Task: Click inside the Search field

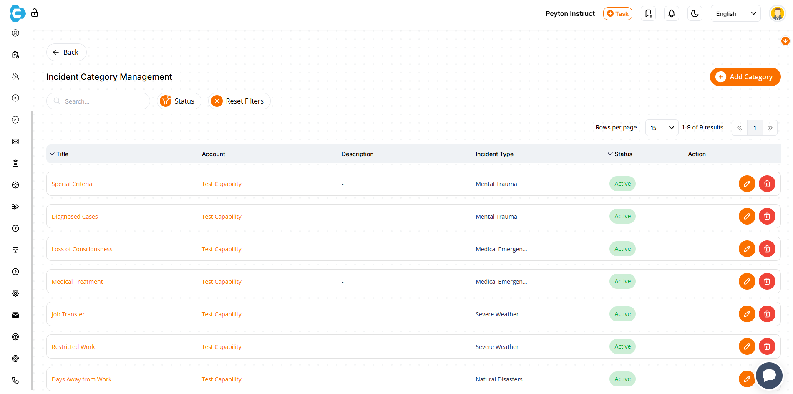Action: [x=98, y=101]
